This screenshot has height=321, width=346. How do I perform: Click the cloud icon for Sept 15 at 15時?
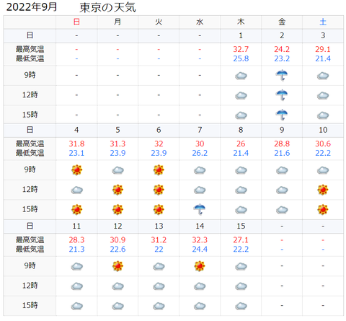241,306
